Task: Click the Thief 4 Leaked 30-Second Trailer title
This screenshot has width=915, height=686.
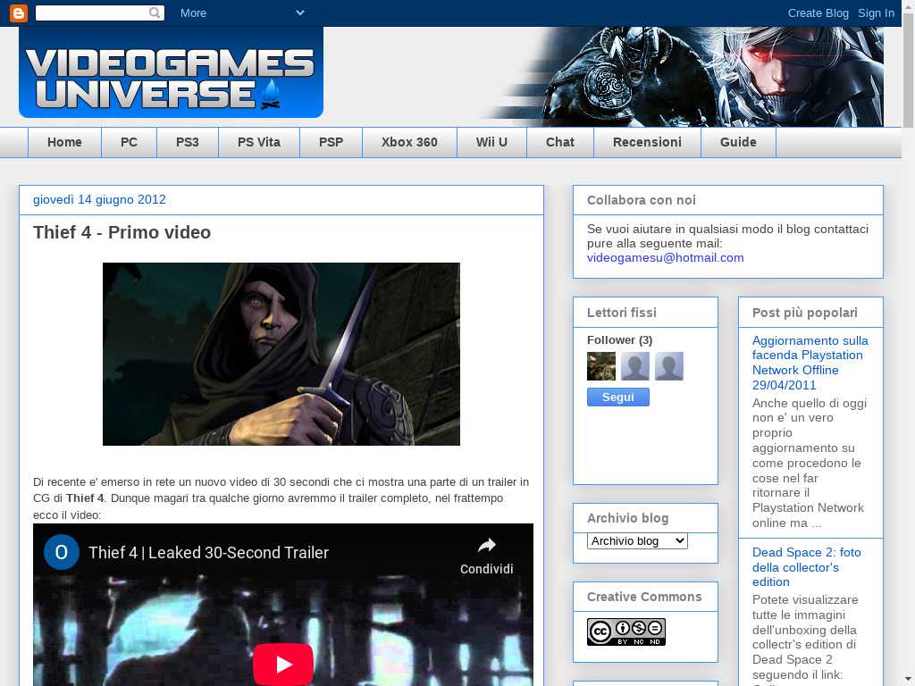Action: click(x=208, y=552)
